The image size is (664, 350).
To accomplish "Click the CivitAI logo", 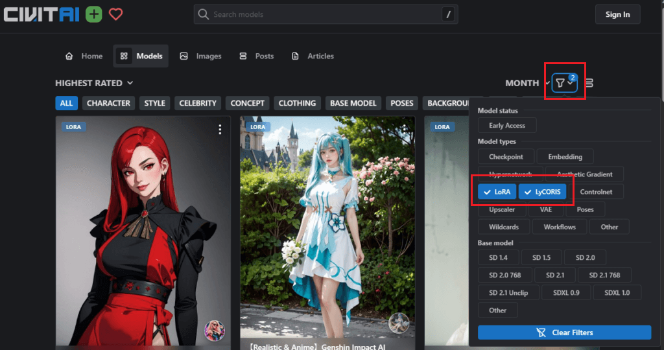I will point(41,14).
